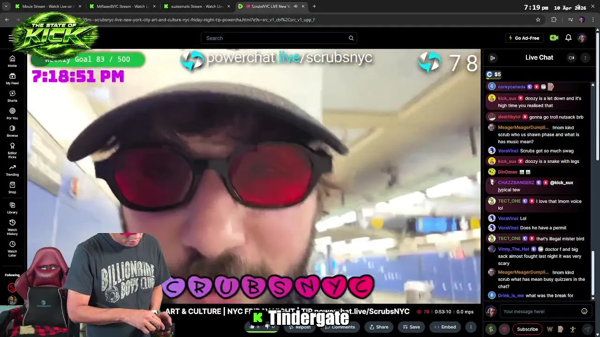This screenshot has width=600, height=337.
Task: Open Library in the sidebar
Action: click(12, 208)
